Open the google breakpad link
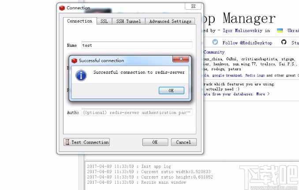 pyautogui.click(x=227, y=75)
